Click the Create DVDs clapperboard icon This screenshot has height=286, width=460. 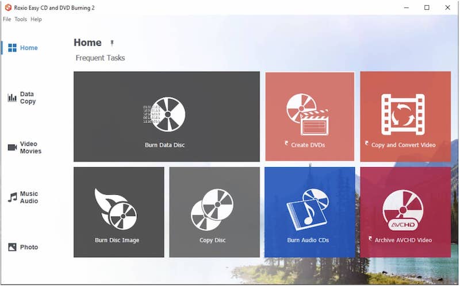click(x=308, y=114)
